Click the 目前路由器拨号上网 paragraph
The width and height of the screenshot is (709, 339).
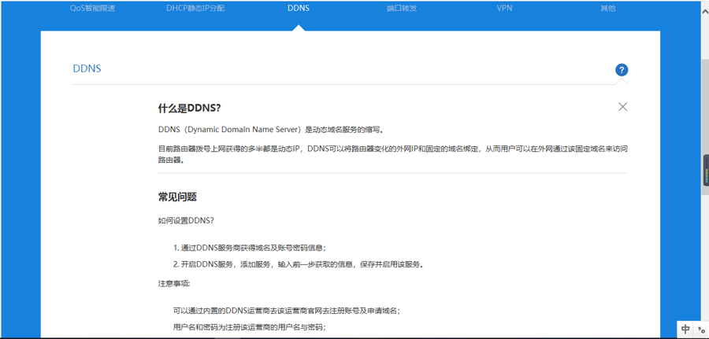[393, 154]
